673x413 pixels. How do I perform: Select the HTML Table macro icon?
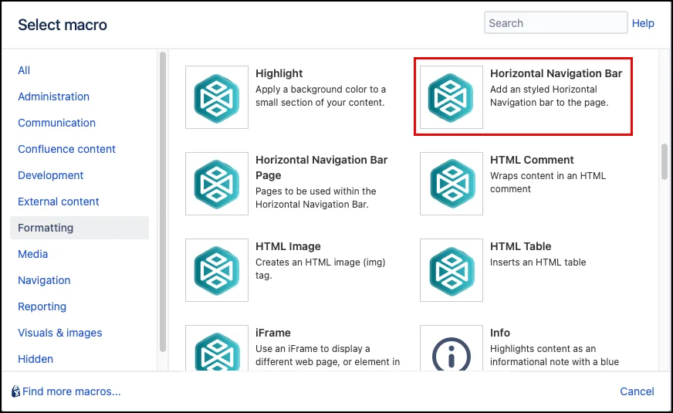click(451, 270)
